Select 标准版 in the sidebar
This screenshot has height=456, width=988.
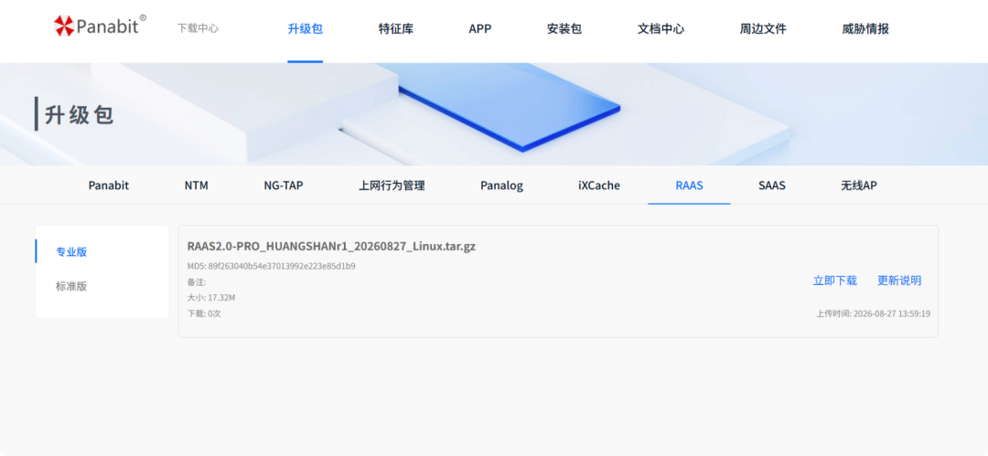[71, 286]
